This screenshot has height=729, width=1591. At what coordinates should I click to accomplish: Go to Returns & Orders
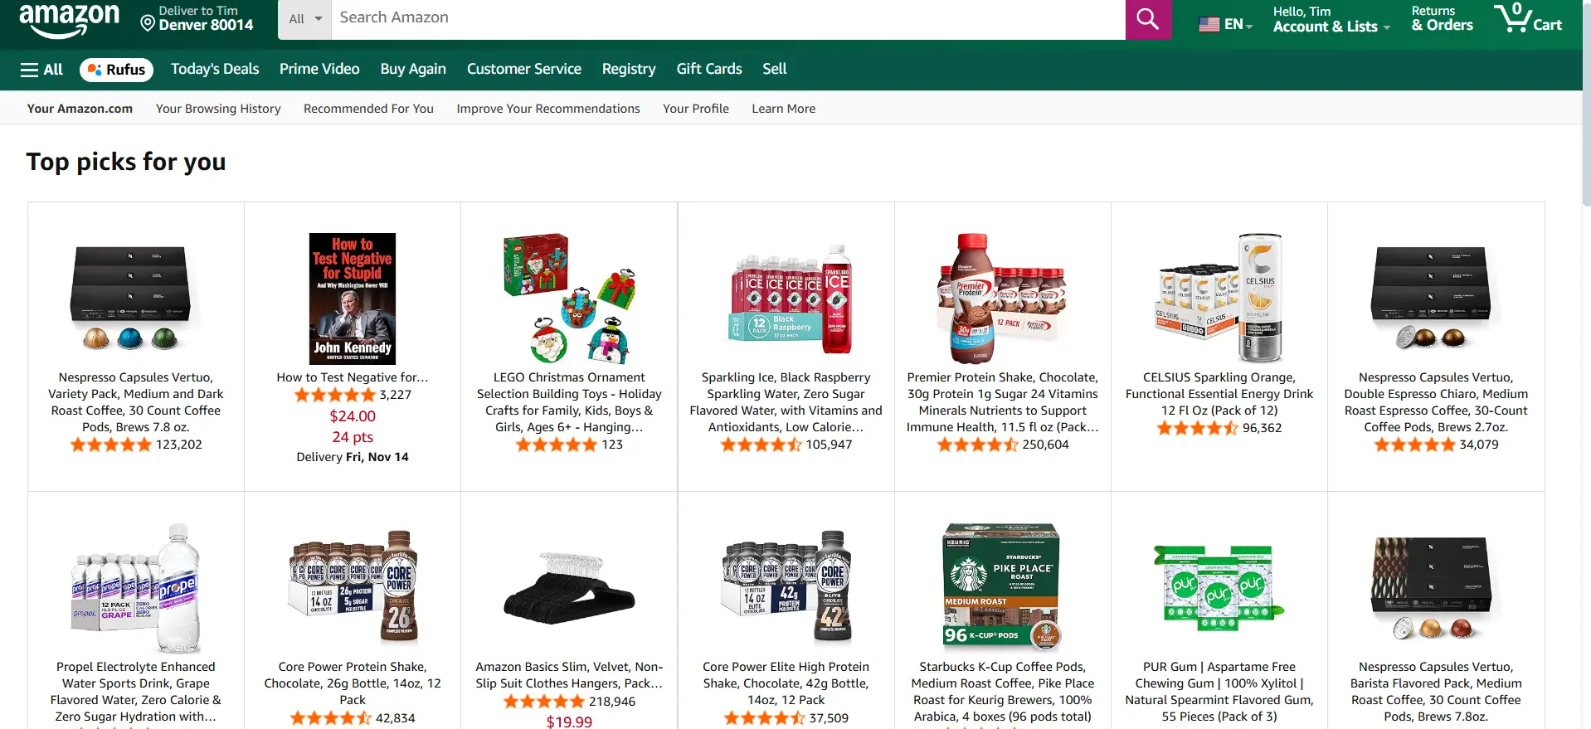pos(1442,20)
